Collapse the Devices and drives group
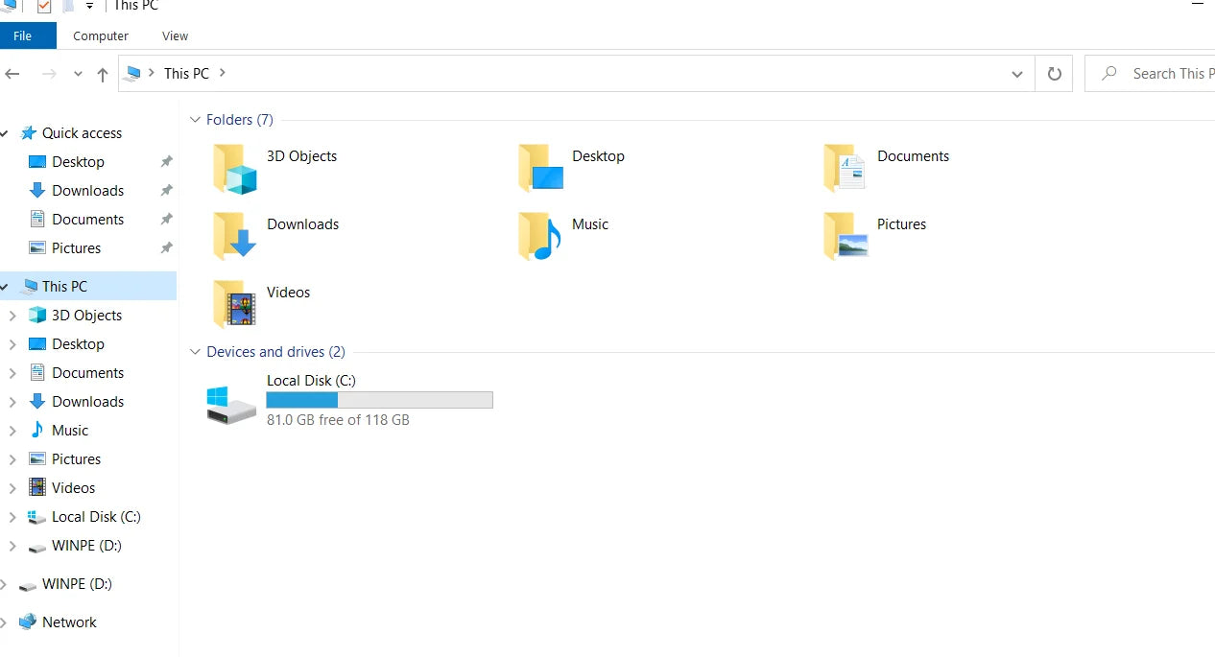 point(196,352)
